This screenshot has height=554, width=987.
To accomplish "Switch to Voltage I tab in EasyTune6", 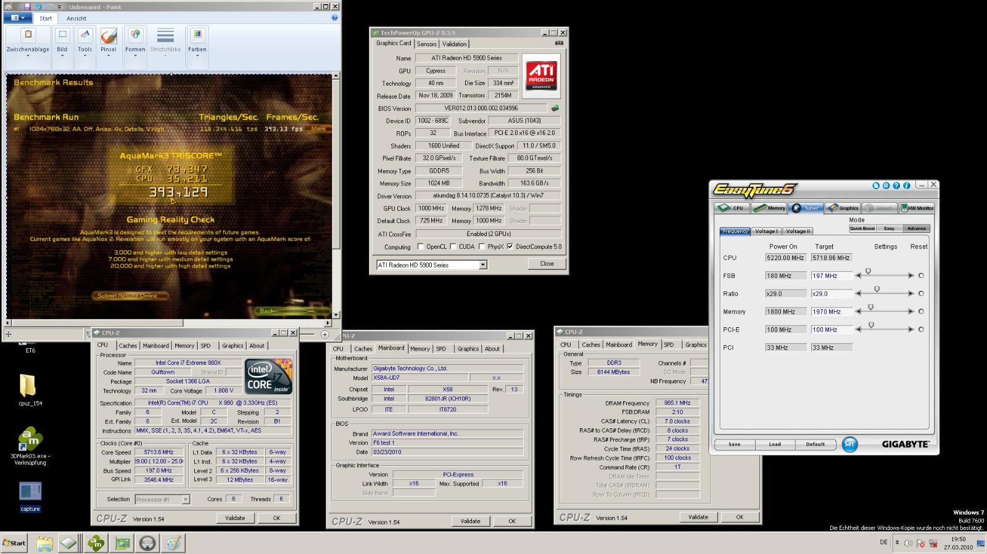I will tap(766, 231).
